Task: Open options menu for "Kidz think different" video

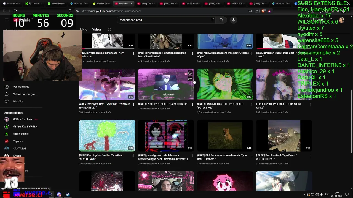Action: tap(193, 156)
